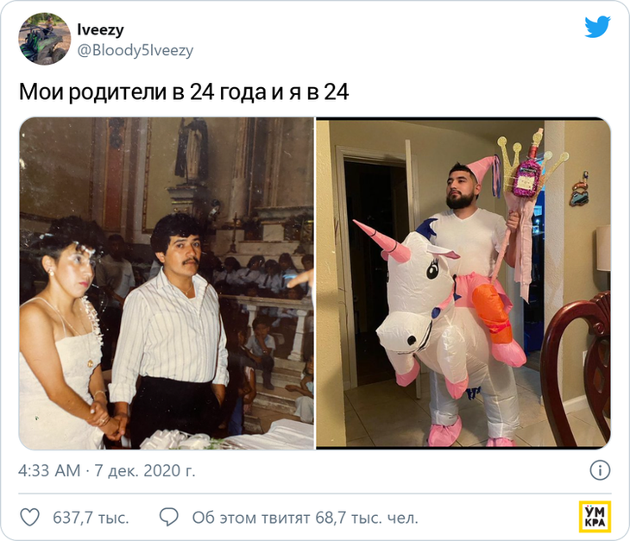Click the yellow УМКРА watermark logo
The height and width of the screenshot is (541, 630).
[595, 517]
